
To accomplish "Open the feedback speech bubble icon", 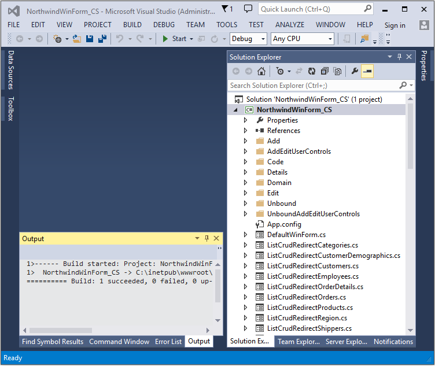I will [248, 9].
